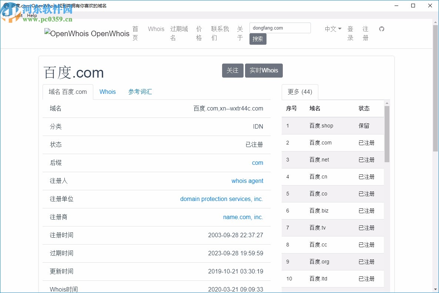Click the 搜索 search button
This screenshot has width=439, height=293.
point(258,39)
